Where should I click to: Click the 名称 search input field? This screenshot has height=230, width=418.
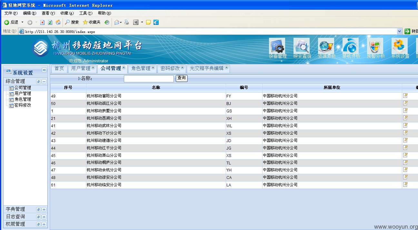(x=149, y=78)
